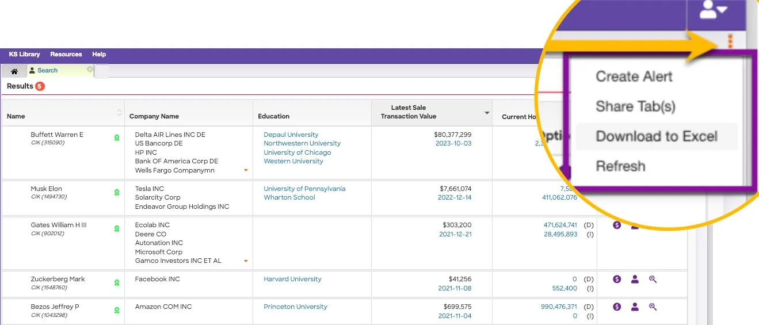
Task: Click the orange three-dot options icon
Action: (730, 41)
